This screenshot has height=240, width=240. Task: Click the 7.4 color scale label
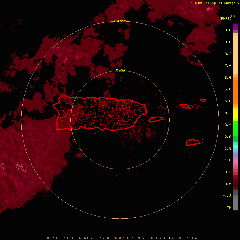point(228,66)
